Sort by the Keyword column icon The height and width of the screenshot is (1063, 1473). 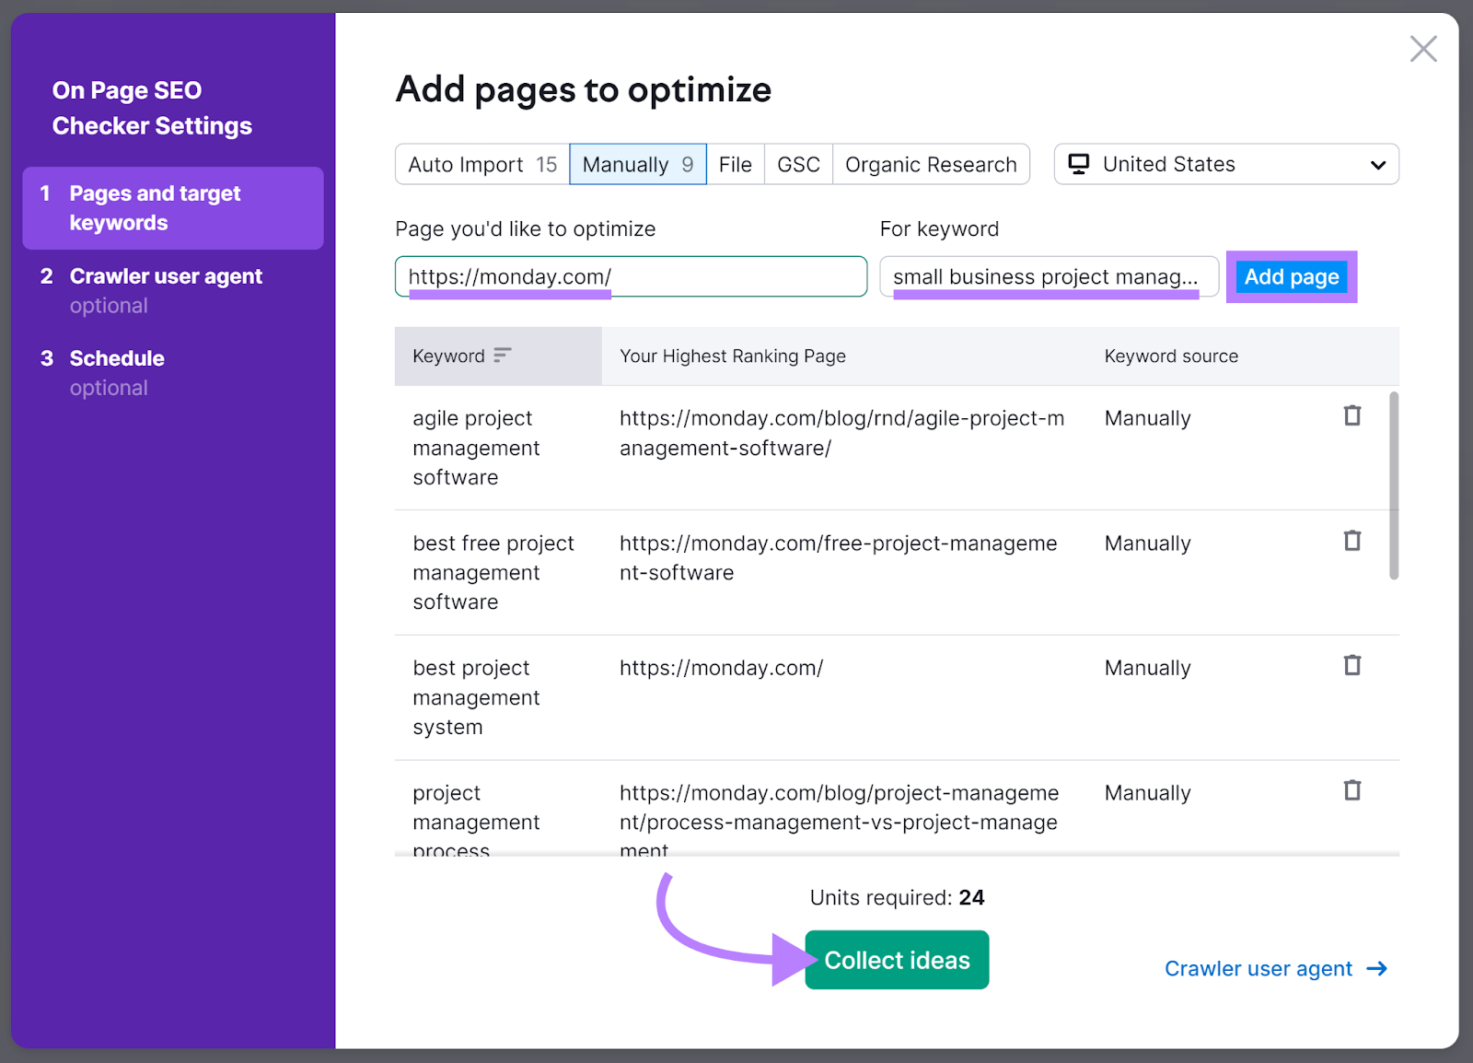click(x=502, y=356)
